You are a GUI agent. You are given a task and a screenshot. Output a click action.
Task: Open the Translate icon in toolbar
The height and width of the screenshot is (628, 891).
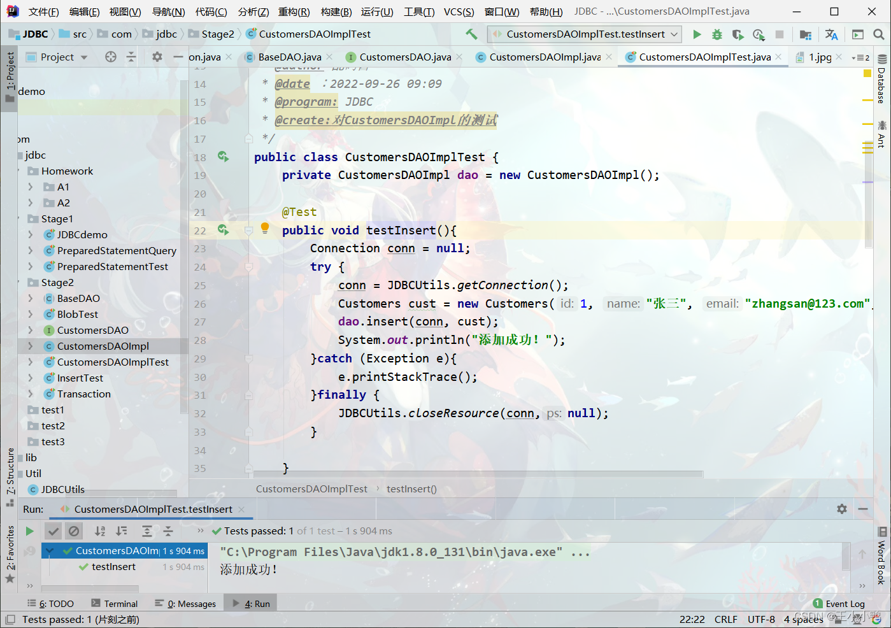coord(831,34)
